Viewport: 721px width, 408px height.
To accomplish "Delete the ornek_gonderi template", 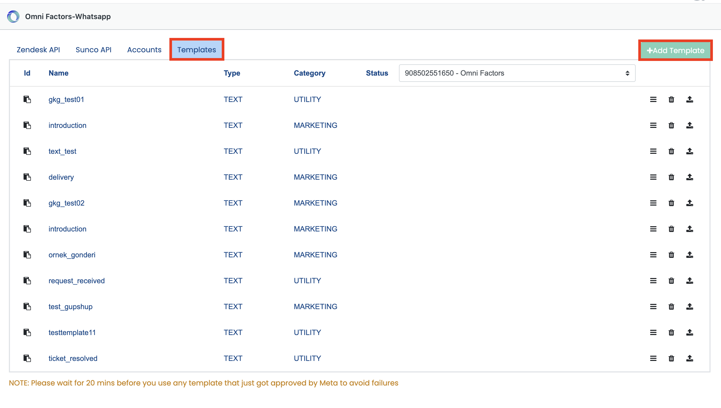I will [671, 255].
